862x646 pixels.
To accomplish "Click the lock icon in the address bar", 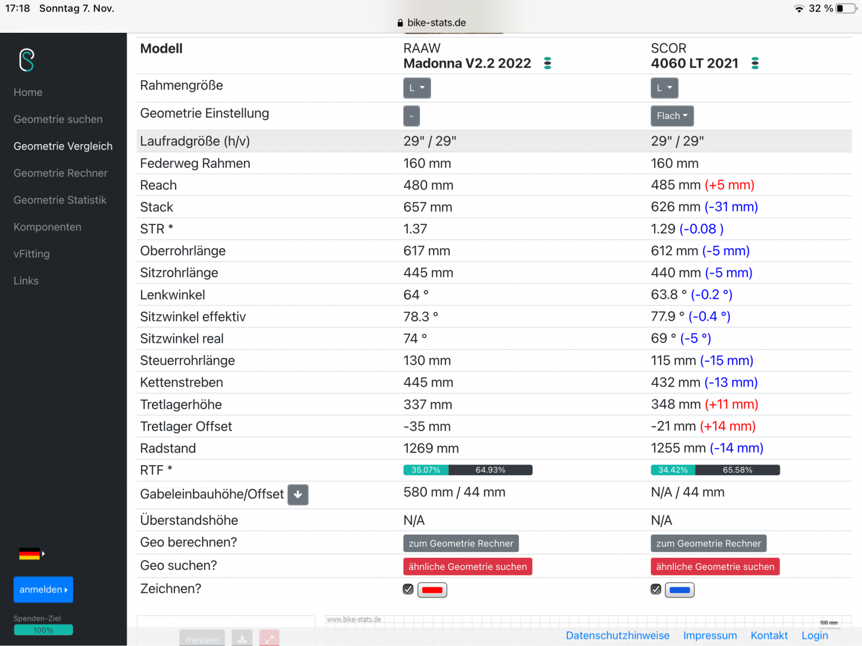I will [x=400, y=23].
